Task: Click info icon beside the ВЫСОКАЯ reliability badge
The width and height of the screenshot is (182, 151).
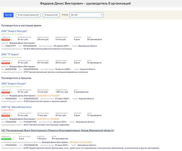Action: 13,139
